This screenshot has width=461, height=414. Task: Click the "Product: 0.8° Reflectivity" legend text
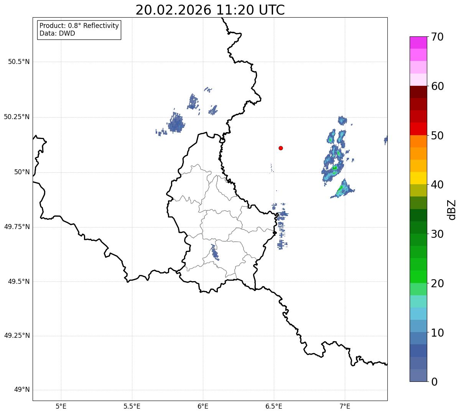pyautogui.click(x=79, y=26)
